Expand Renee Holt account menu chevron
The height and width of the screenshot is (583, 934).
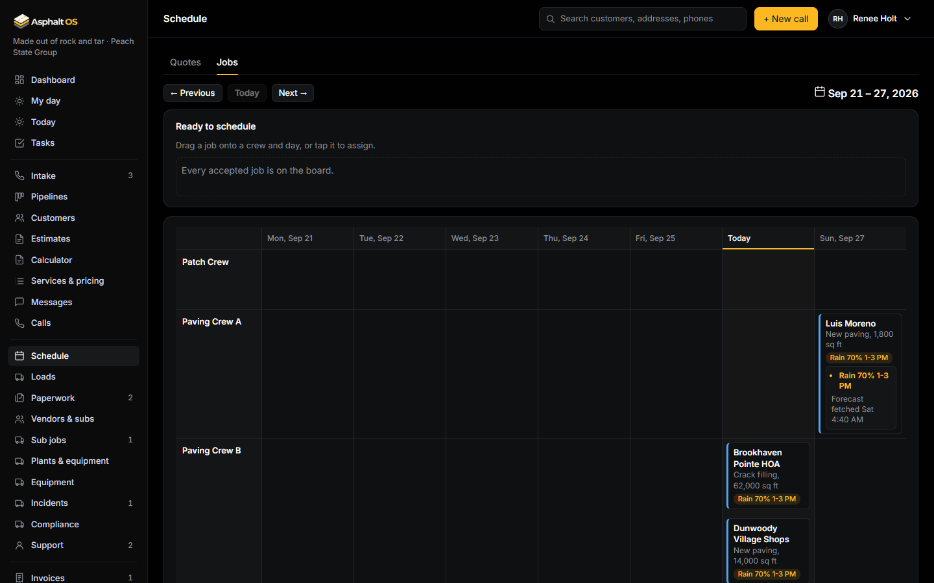907,19
